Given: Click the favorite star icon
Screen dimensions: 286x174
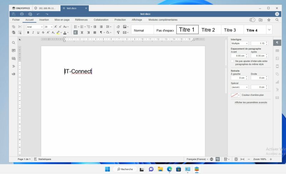Looking at the screenshot, I should (269, 20).
